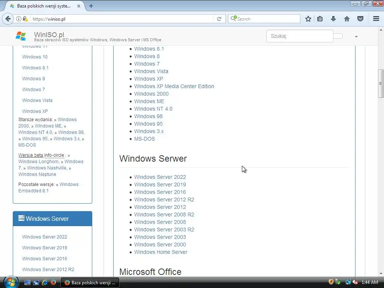Click the address bar showing winiso.pl
Image resolution: width=384 pixels, height=288 pixels.
pos(122,19)
